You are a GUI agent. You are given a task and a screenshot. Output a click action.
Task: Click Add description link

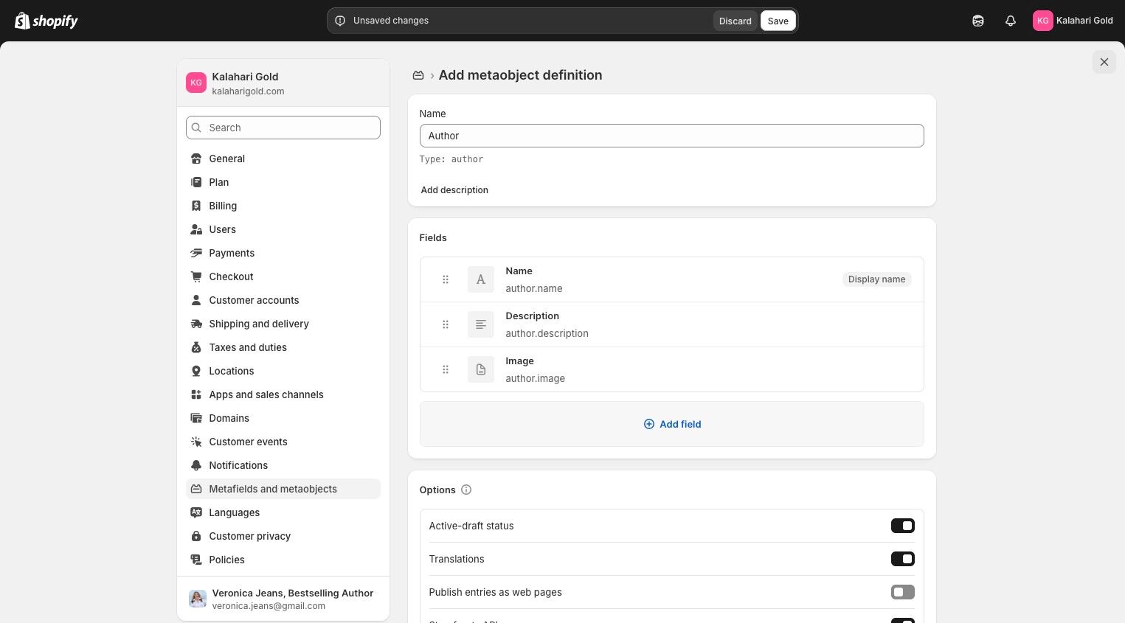(x=454, y=190)
